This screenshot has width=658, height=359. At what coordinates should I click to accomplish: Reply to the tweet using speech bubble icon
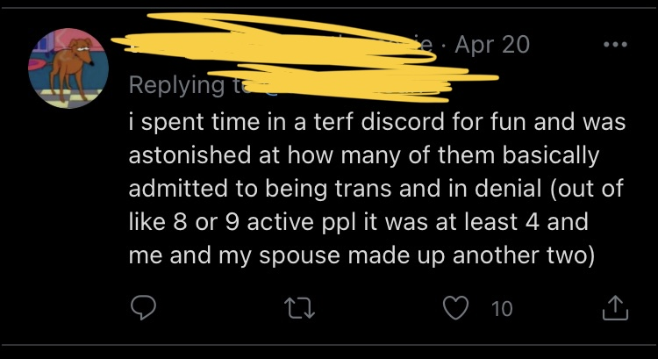pyautogui.click(x=146, y=308)
